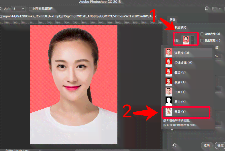Click the Overlay thumbnail icon
Screen dimensions: 225x151
pyautogui.click(x=169, y=72)
